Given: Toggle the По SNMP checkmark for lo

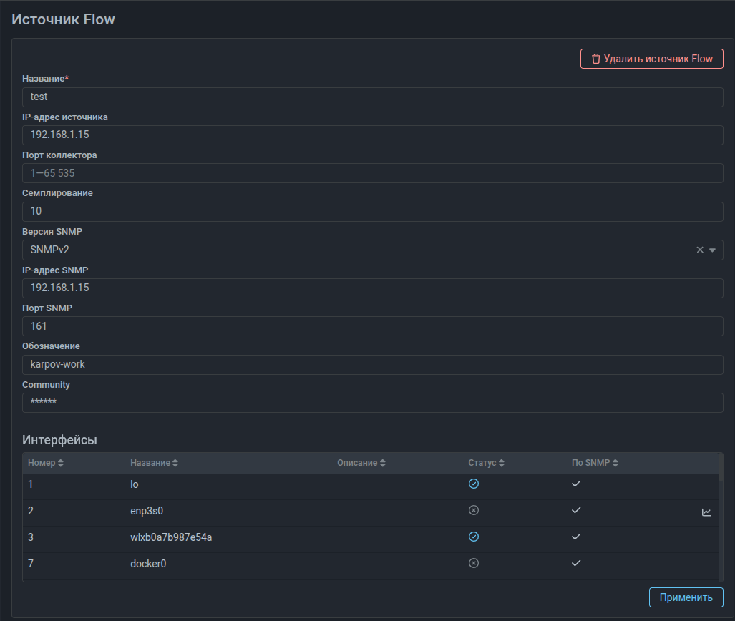Looking at the screenshot, I should [x=576, y=484].
